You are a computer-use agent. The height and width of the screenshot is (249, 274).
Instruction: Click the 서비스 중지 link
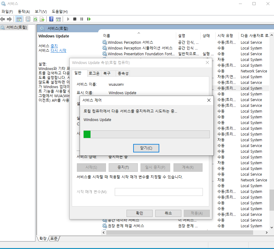54,46
